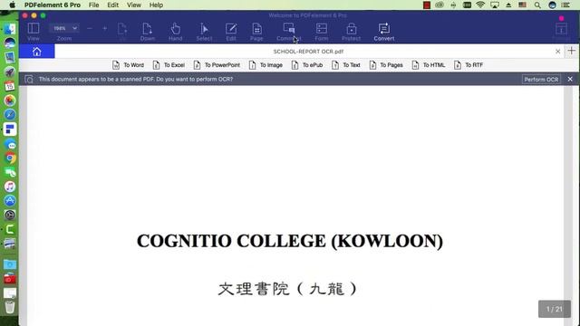Click the zoom in plus button

(x=105, y=28)
